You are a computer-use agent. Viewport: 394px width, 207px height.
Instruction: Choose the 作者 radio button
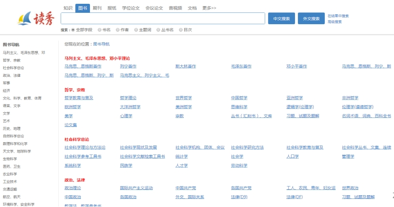118,30
